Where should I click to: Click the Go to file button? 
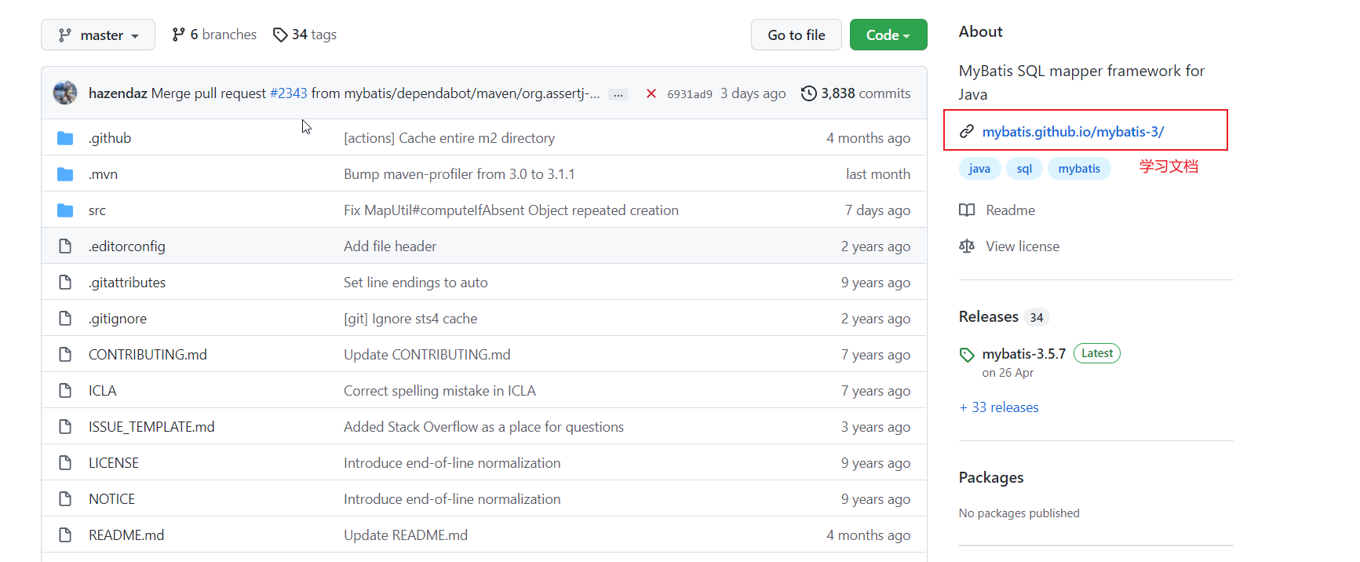(x=797, y=35)
